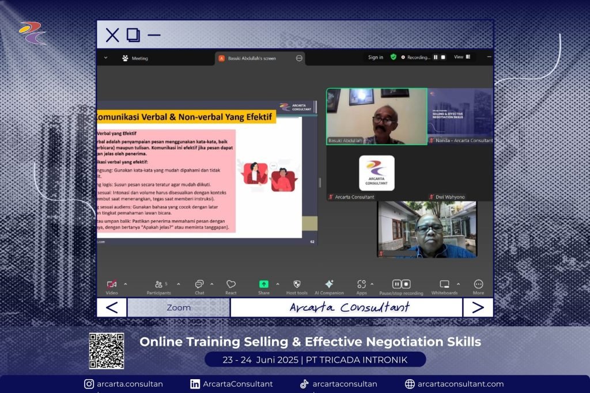Click the Sign in button
This screenshot has height=393, width=590.
[376, 57]
